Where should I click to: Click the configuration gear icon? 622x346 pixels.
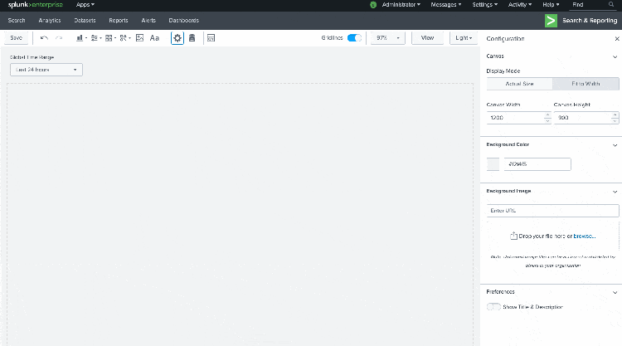pyautogui.click(x=177, y=38)
